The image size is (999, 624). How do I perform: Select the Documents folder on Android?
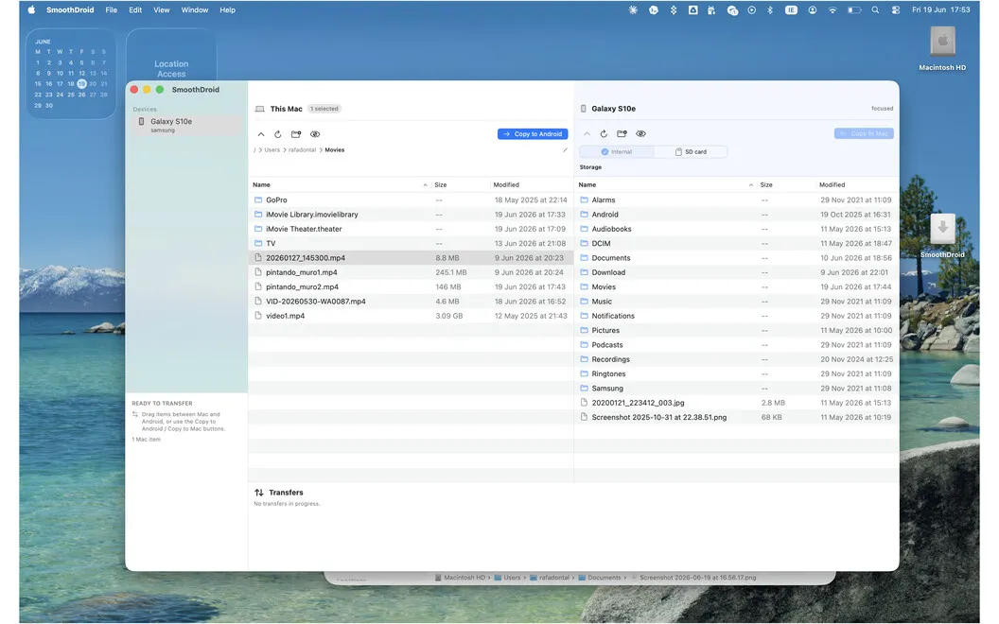737,258
